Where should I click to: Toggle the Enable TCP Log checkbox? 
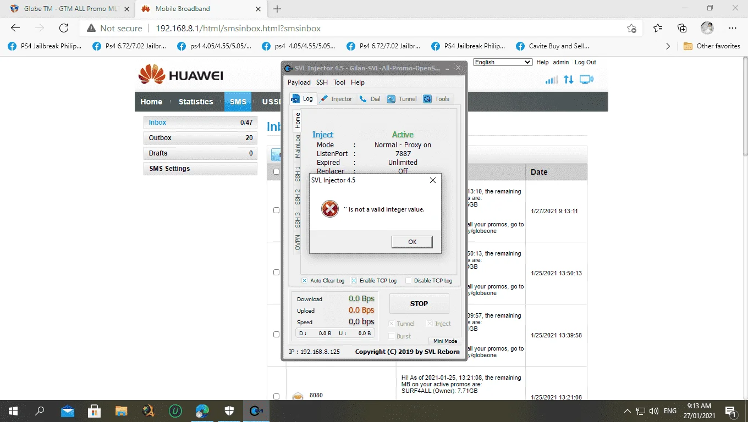pos(354,281)
